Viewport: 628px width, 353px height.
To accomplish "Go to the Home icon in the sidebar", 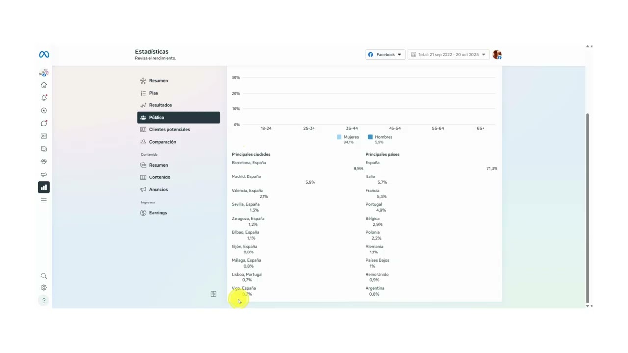I will pyautogui.click(x=44, y=85).
